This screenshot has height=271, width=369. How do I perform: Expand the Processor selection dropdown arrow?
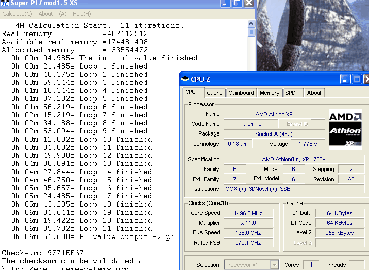(274, 265)
